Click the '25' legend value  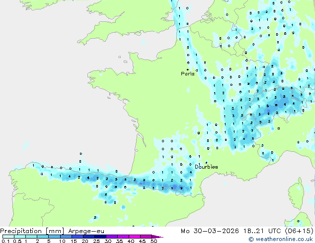click(96, 241)
